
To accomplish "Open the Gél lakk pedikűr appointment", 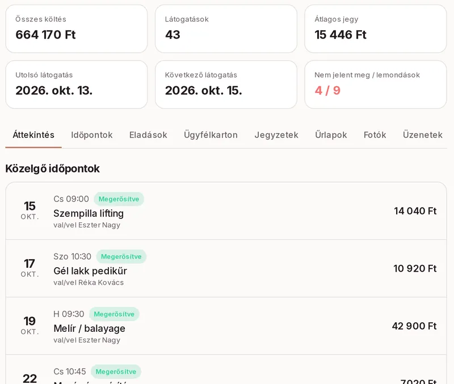I will point(226,268).
